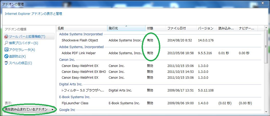This screenshot has width=270, height=116.
Task: Select the Adobe PDF Link Helper add-on
Action: [79, 53]
